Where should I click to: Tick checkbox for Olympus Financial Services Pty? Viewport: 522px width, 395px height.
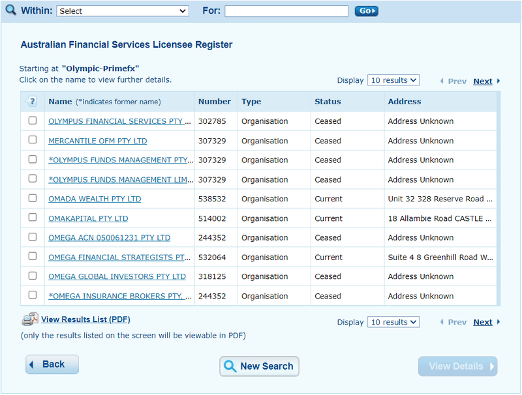click(x=33, y=121)
